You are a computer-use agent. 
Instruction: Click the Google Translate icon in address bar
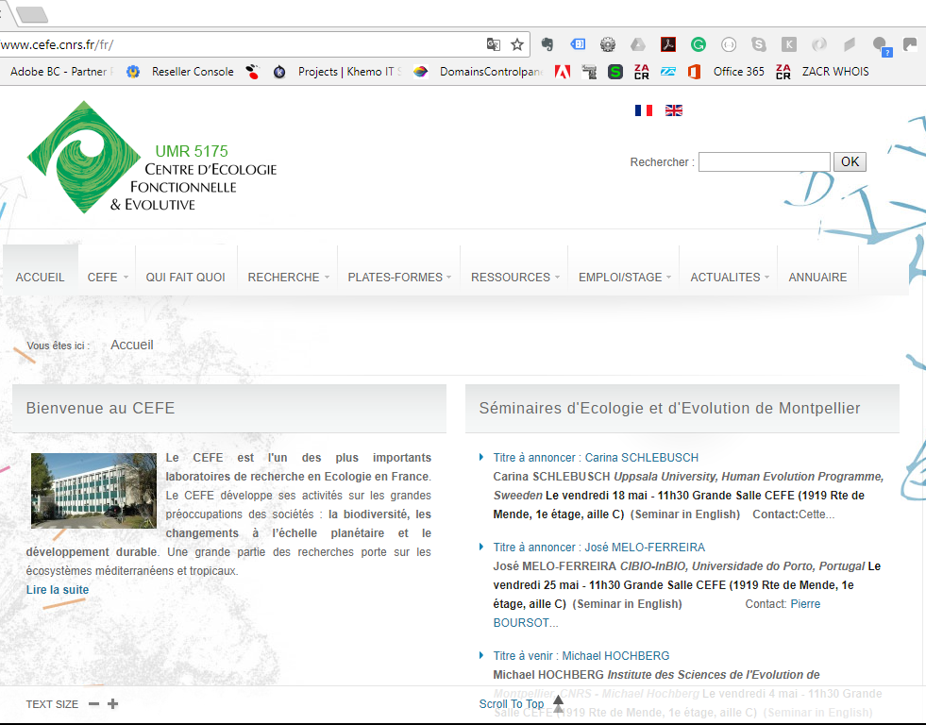[493, 44]
